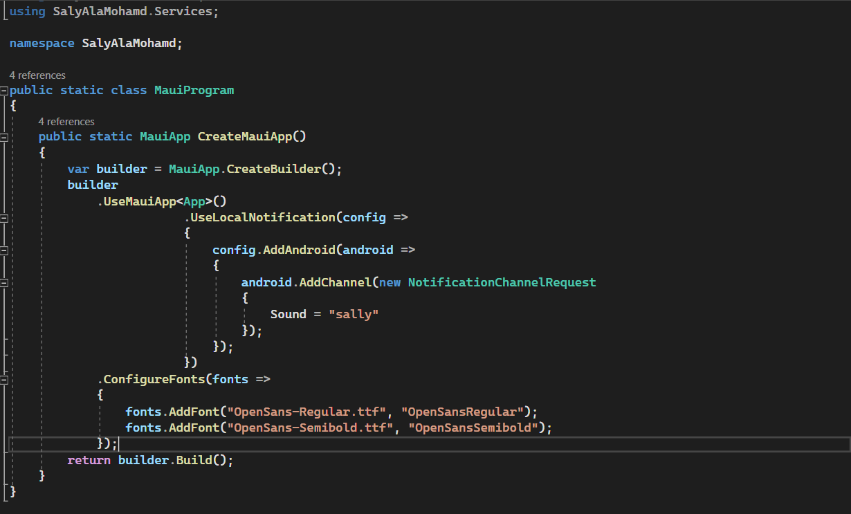
Task: Click the NotificationChannelRequest type name
Action: pyautogui.click(x=502, y=282)
